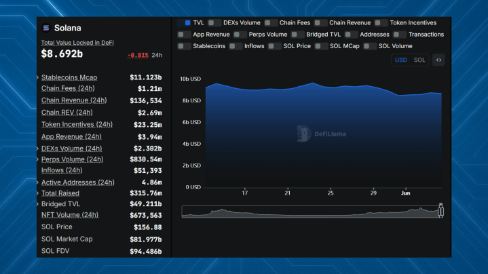Image resolution: width=488 pixels, height=274 pixels.
Task: Click the $11.123b Stablecoins Mcap value
Action: tap(146, 77)
